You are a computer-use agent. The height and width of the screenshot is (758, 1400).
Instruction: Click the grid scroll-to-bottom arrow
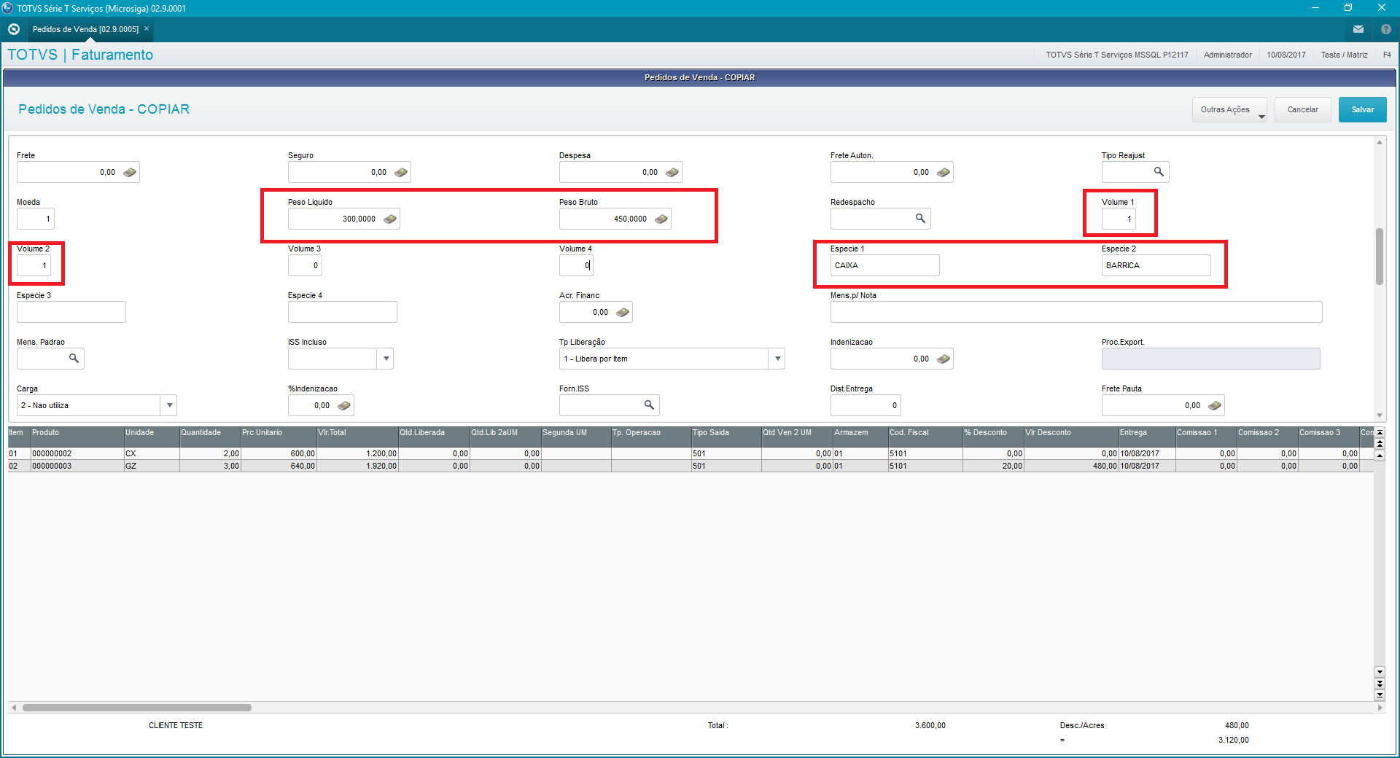point(1380,695)
